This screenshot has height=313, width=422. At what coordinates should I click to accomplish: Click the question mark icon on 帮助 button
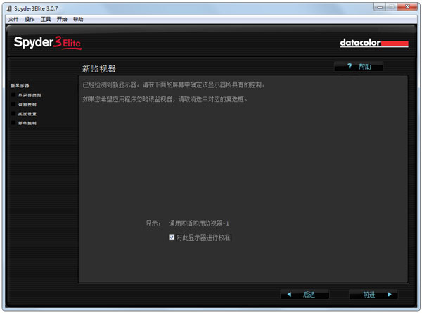tap(349, 66)
